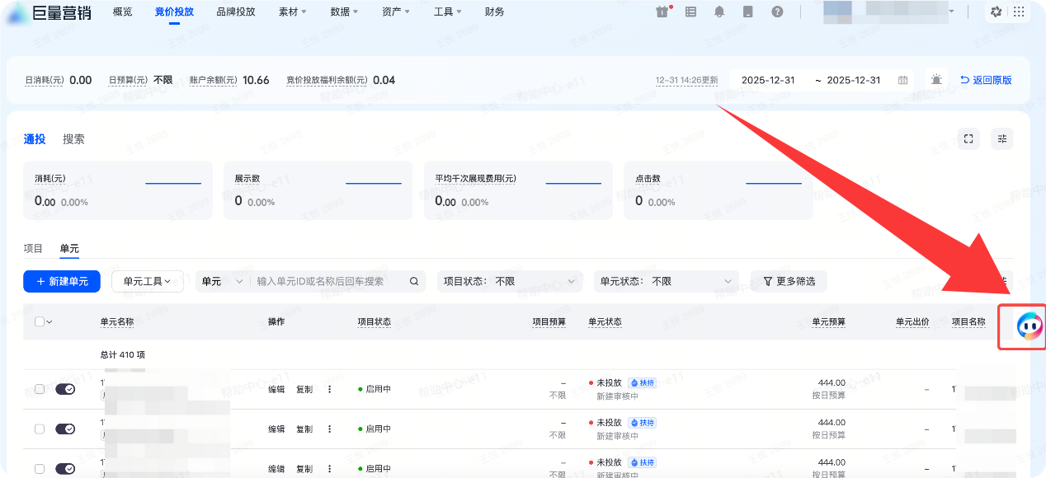The width and height of the screenshot is (1046, 478).
Task: Open the handbook book icon in header
Action: coord(748,12)
